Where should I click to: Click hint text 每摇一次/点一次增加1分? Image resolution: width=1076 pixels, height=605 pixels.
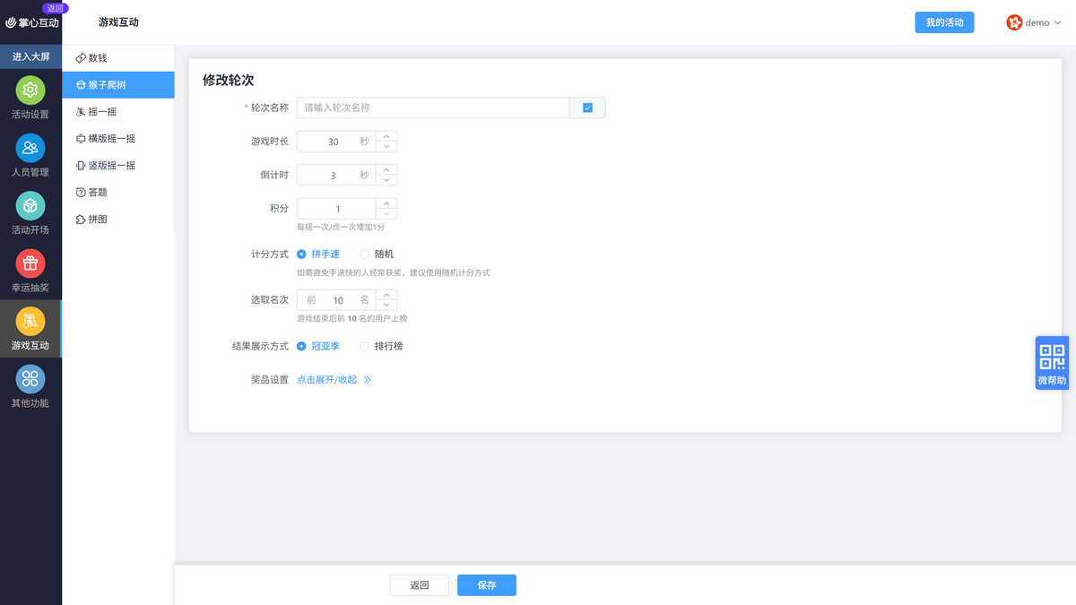[341, 228]
